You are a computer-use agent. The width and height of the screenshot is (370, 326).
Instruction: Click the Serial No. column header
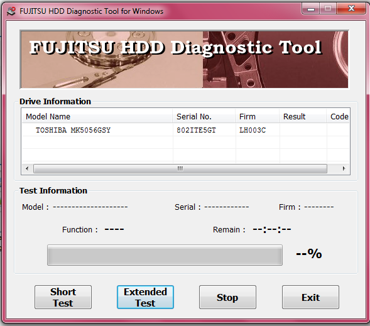204,116
